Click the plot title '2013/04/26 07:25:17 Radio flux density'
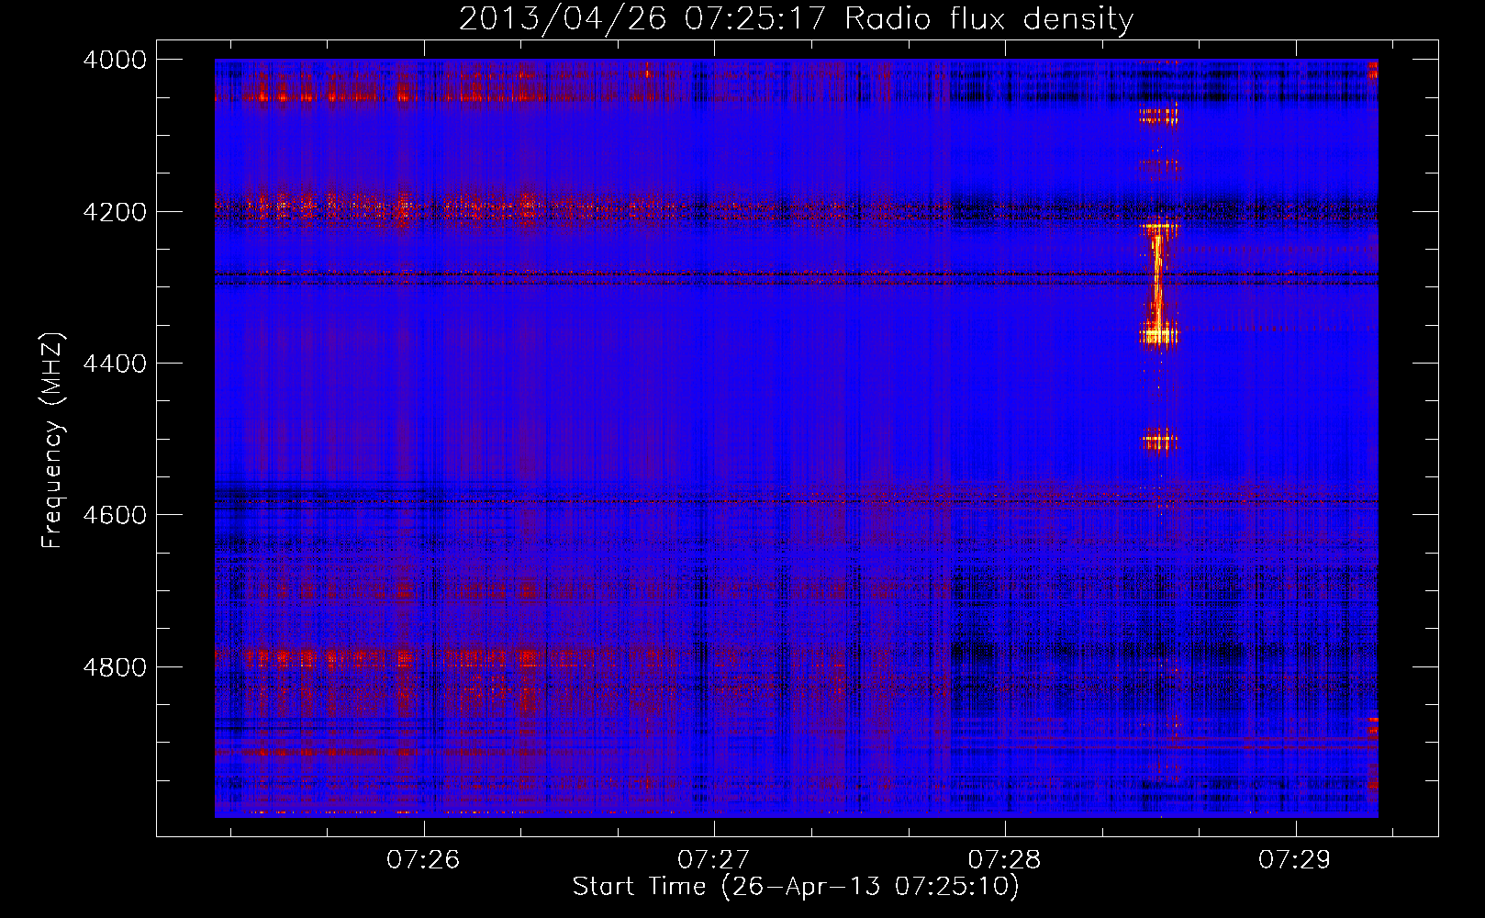This screenshot has height=918, width=1485. point(796,18)
